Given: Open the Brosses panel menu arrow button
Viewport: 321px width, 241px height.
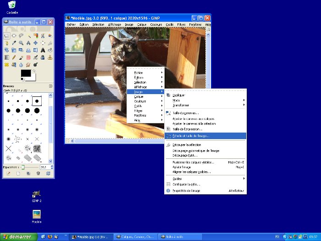Looking at the screenshot, I should point(50,86).
